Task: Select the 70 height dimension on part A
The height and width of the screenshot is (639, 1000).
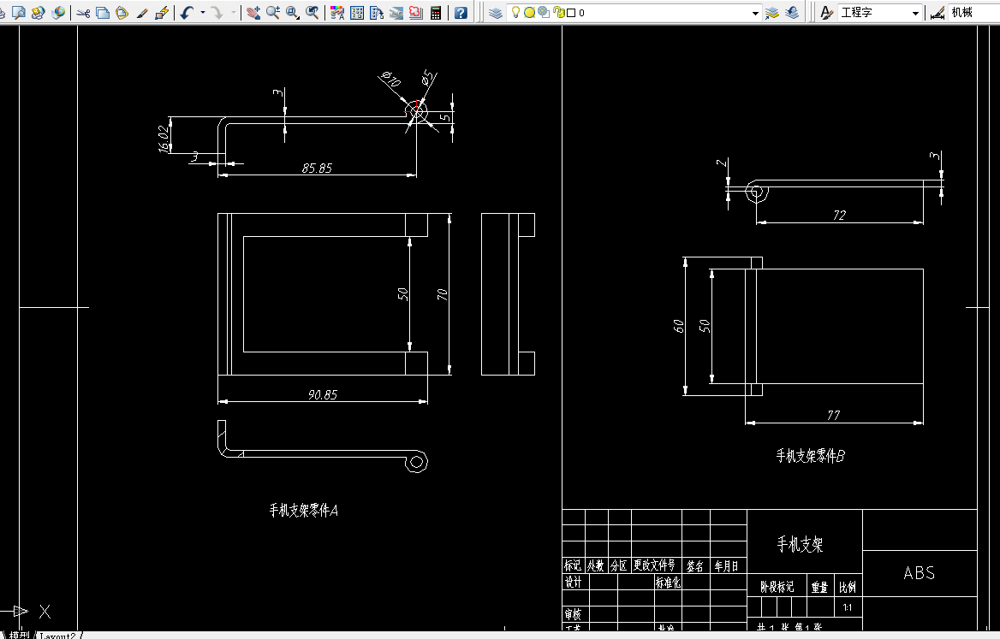Action: click(442, 294)
